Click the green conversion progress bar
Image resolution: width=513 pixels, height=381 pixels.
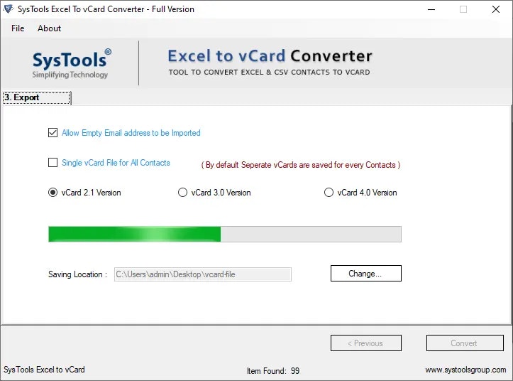[x=225, y=234]
